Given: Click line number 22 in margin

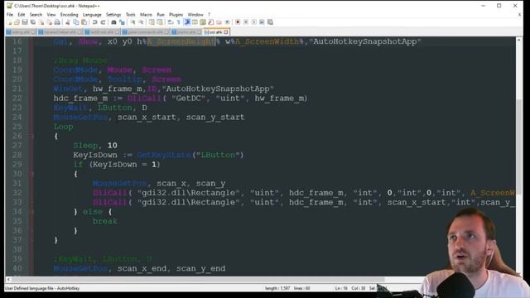Looking at the screenshot, I should click(17, 99).
